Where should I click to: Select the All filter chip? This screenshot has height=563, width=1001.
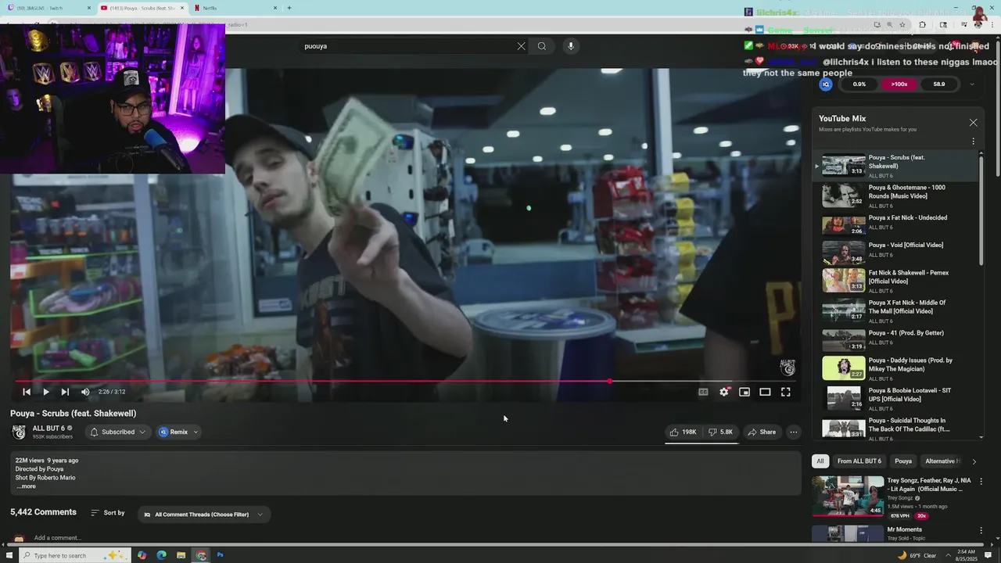(820, 461)
